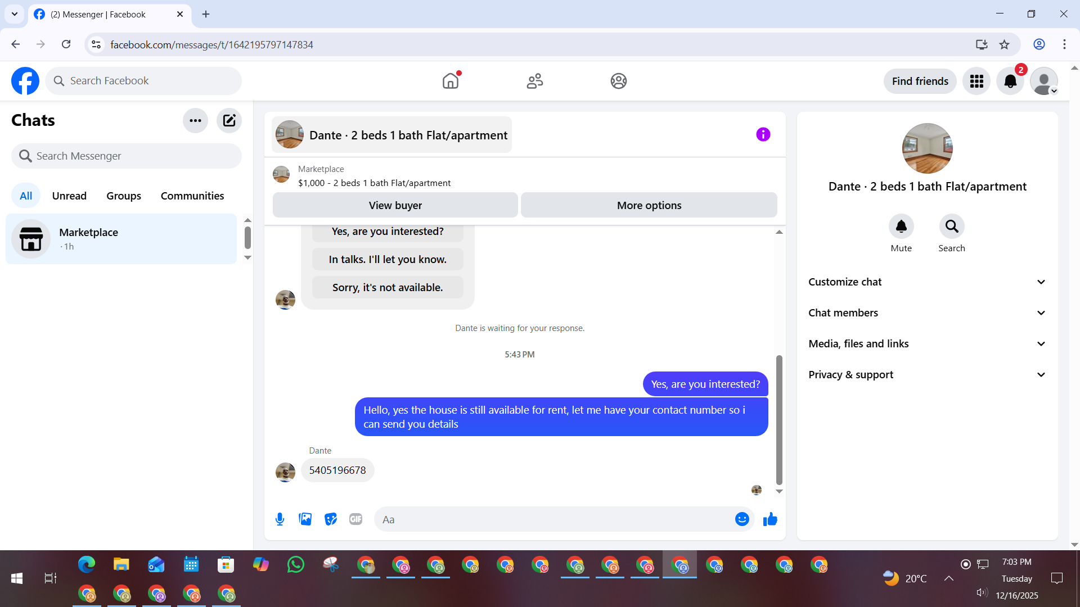The image size is (1080, 607).
Task: View site information icon in address bar
Action: pos(96,44)
